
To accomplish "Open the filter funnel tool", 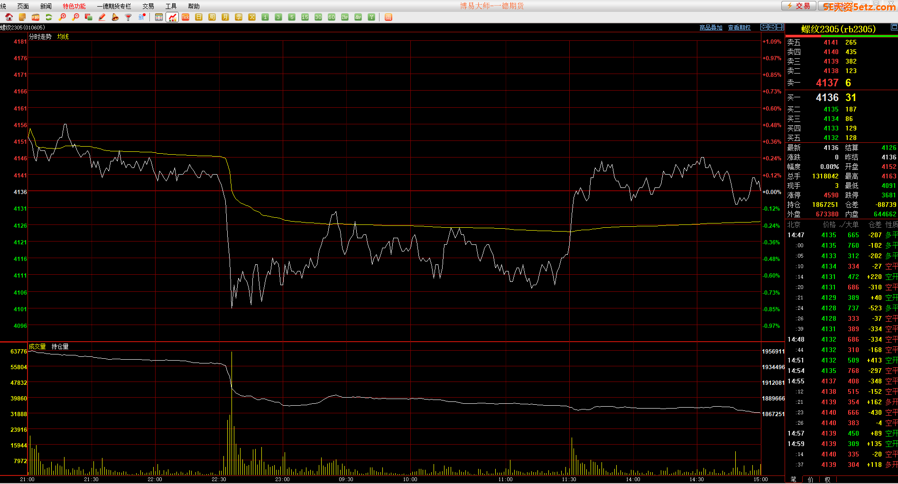I will click(128, 17).
